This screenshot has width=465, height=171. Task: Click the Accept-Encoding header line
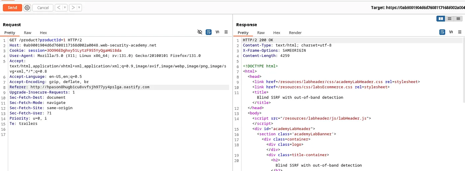49,82
